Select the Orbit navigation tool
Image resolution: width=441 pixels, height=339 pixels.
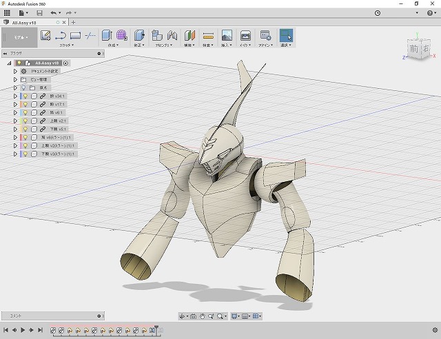(x=182, y=316)
